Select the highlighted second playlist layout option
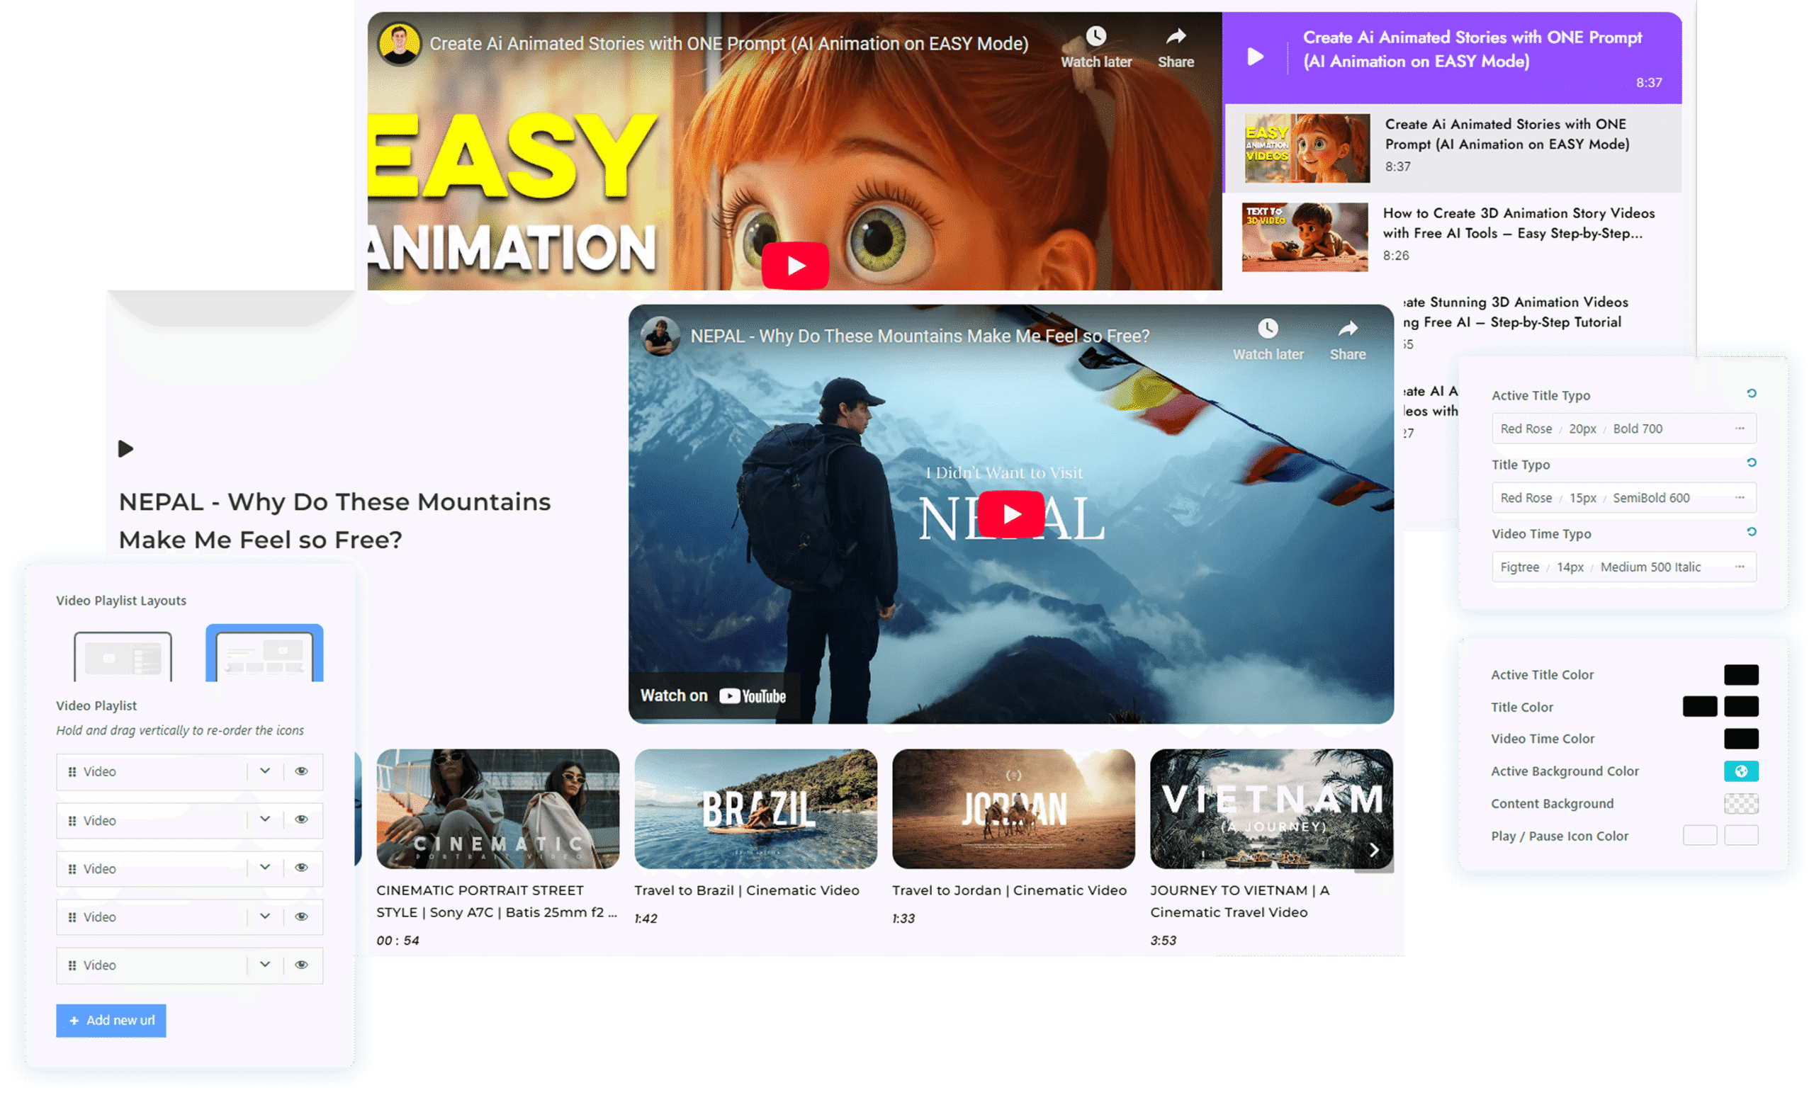This screenshot has height=1095, width=1814. click(x=264, y=654)
